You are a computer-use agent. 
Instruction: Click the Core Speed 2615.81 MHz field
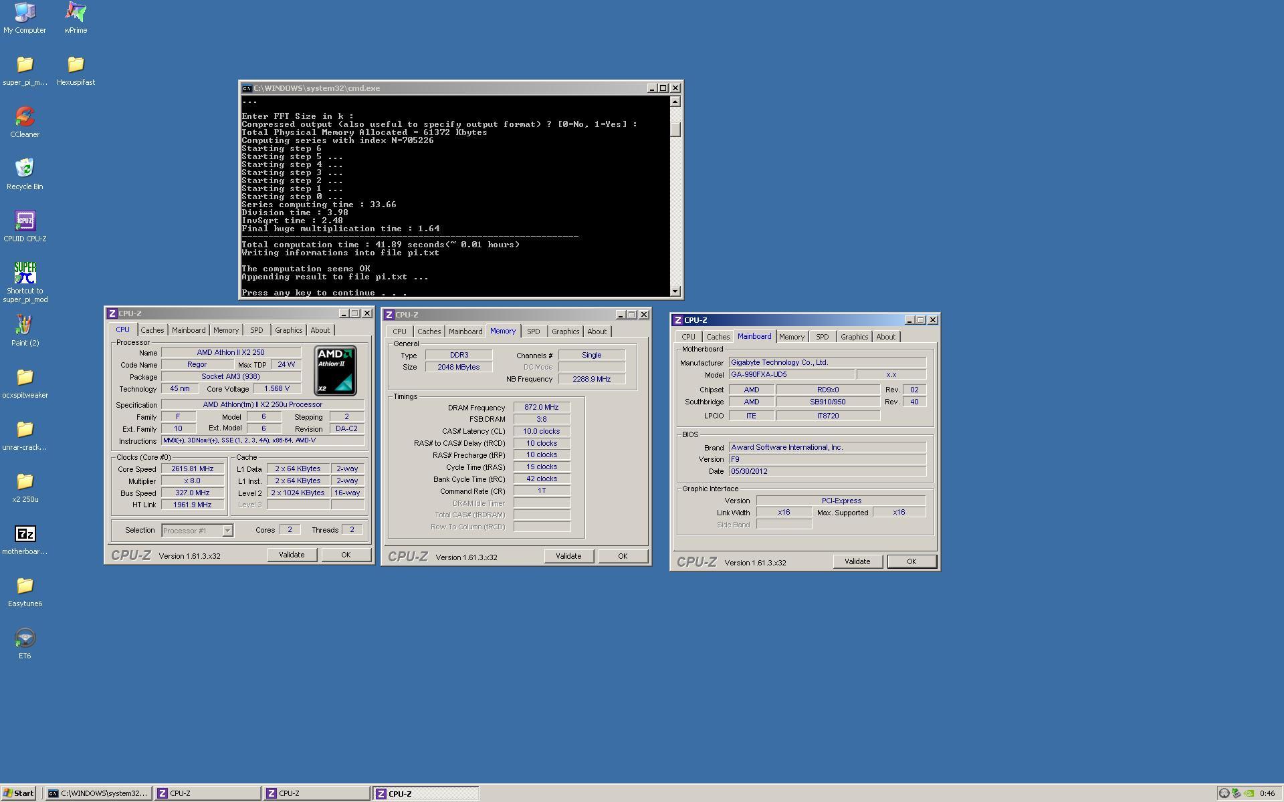193,469
